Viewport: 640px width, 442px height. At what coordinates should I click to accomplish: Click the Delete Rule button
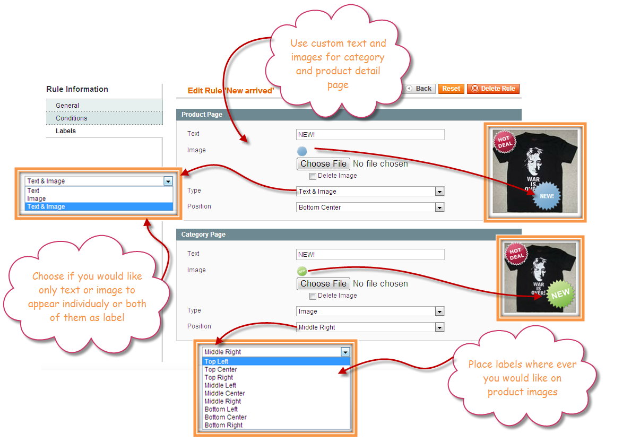pos(493,89)
